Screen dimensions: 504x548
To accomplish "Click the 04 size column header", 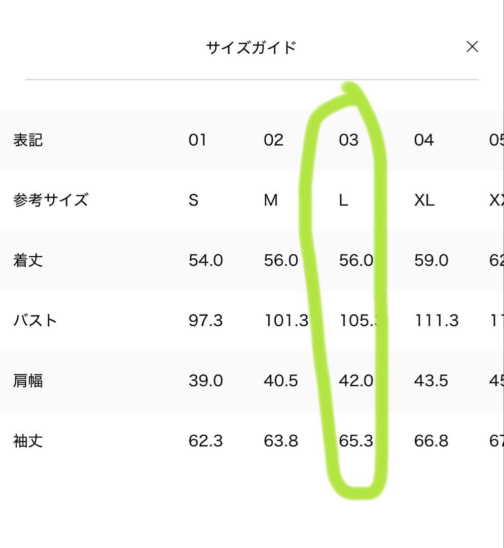I will tap(424, 140).
